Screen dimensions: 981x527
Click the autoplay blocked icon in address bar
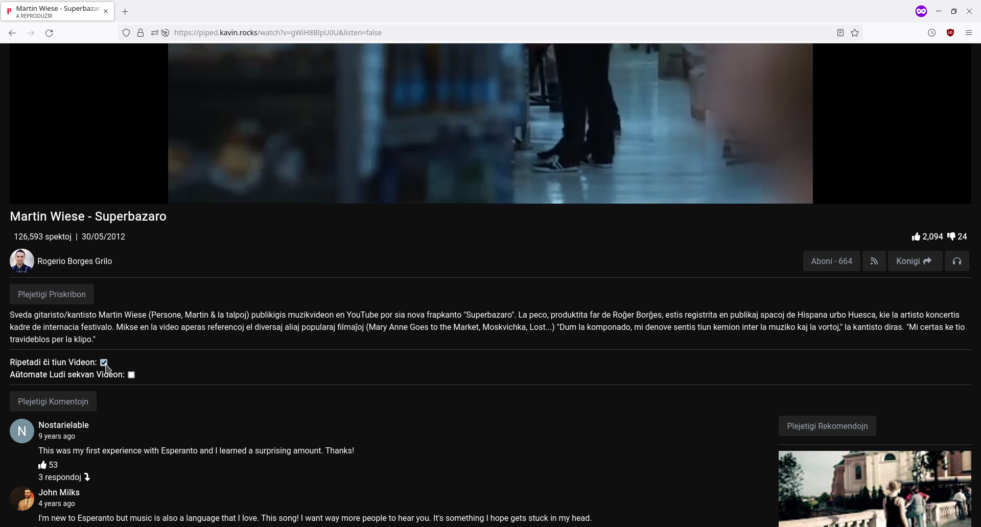pos(165,33)
